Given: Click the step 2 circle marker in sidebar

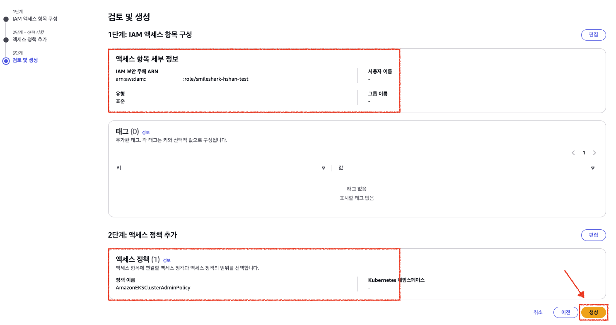Looking at the screenshot, I should click(6, 40).
